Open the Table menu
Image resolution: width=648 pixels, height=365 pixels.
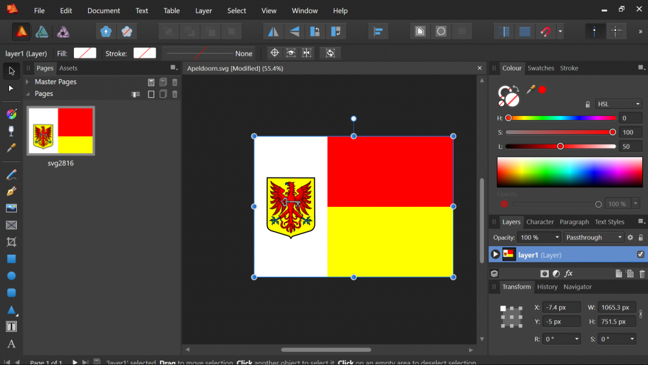pyautogui.click(x=171, y=11)
